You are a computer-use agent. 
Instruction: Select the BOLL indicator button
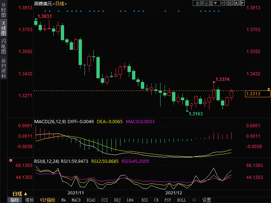pyautogui.click(x=181, y=200)
